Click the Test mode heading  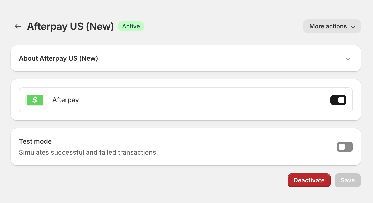tap(35, 141)
